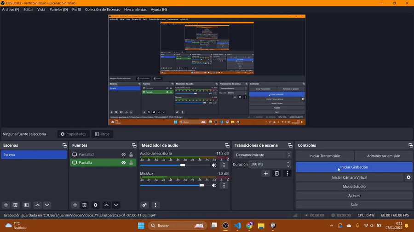Toggle lock on Pantalla source

(131, 163)
